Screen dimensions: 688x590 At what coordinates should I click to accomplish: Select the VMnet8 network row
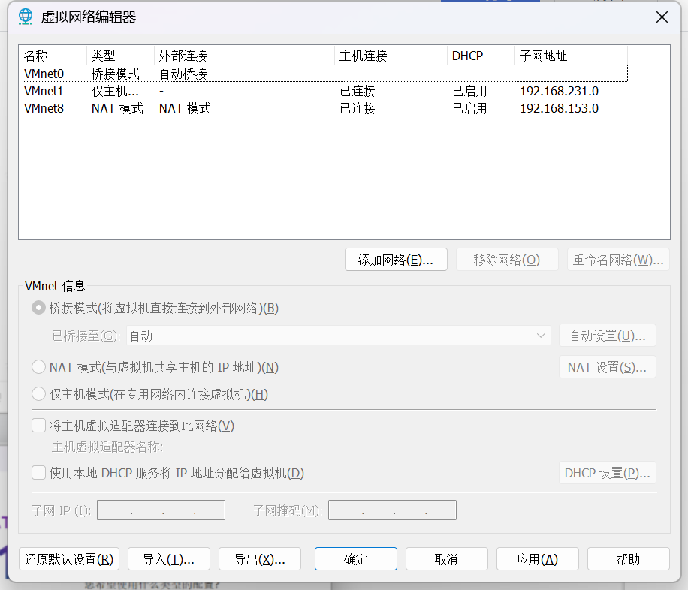coord(325,108)
